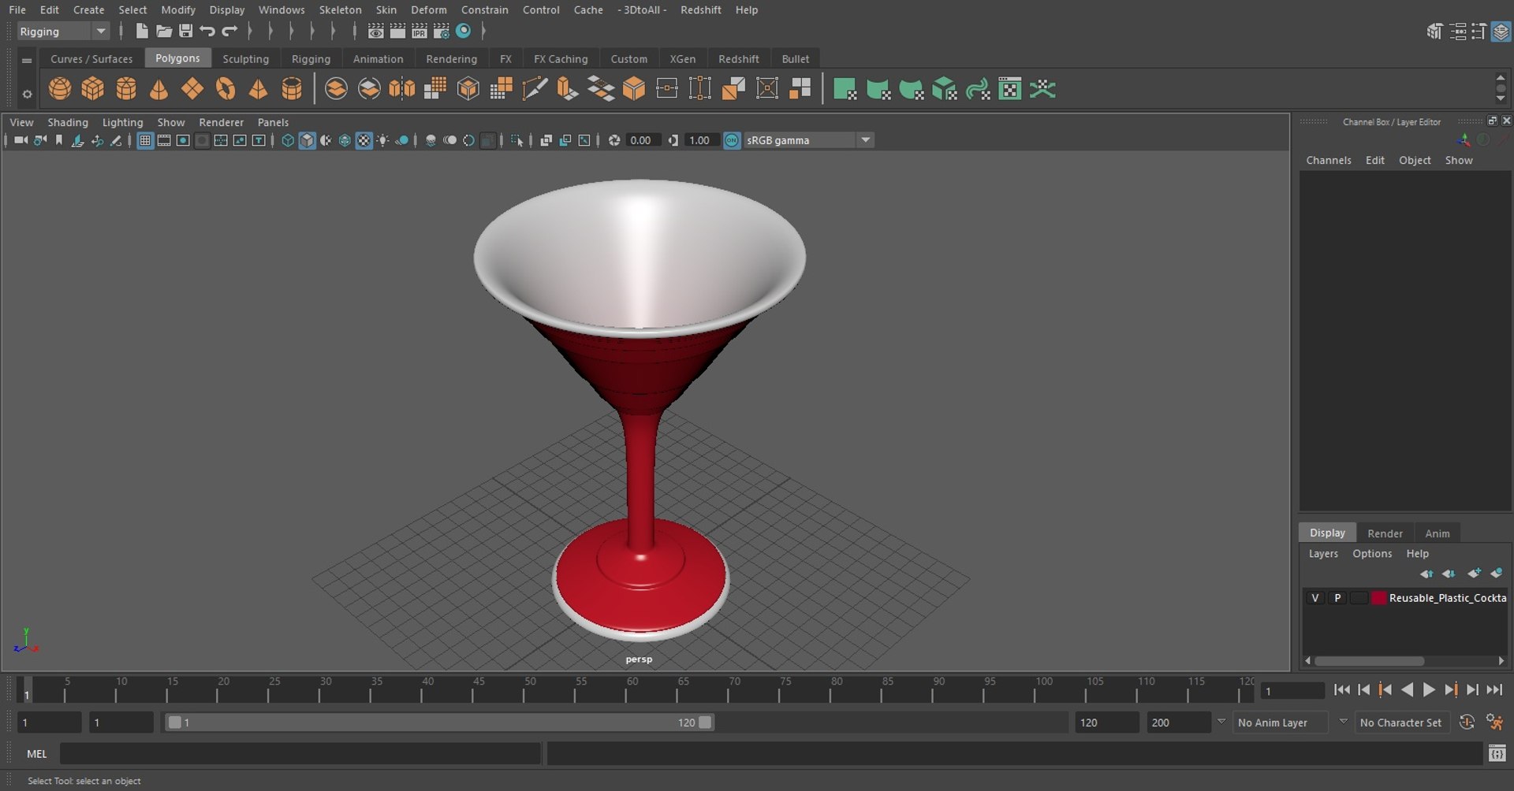
Task: Play the animation forwards
Action: pos(1429,690)
